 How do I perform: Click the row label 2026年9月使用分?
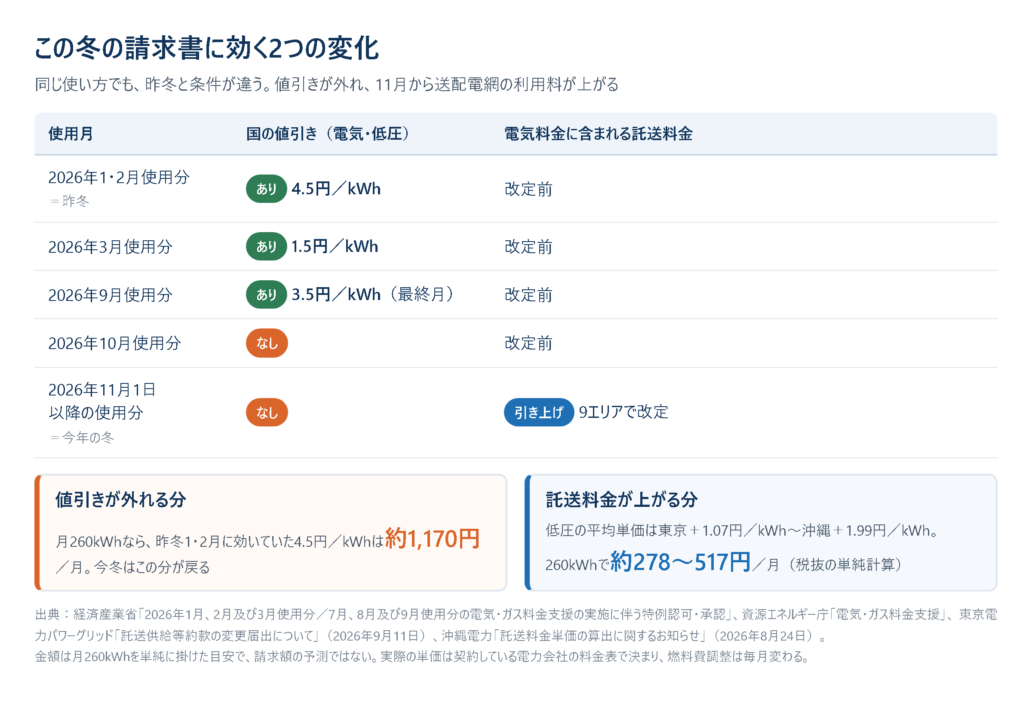(x=110, y=295)
